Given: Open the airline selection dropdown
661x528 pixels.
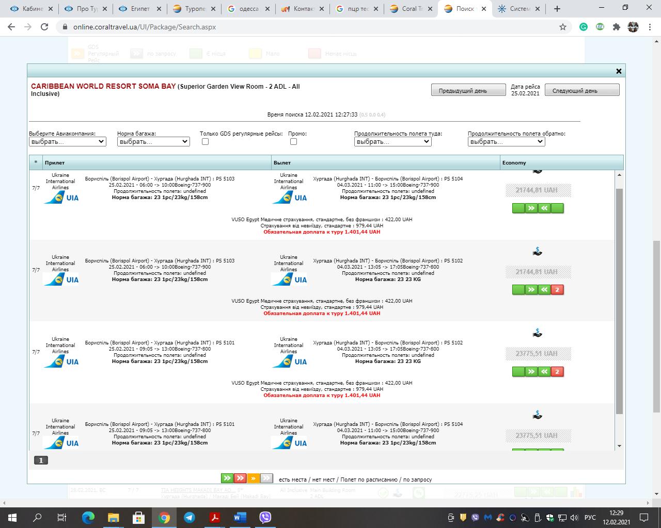Looking at the screenshot, I should (68, 142).
